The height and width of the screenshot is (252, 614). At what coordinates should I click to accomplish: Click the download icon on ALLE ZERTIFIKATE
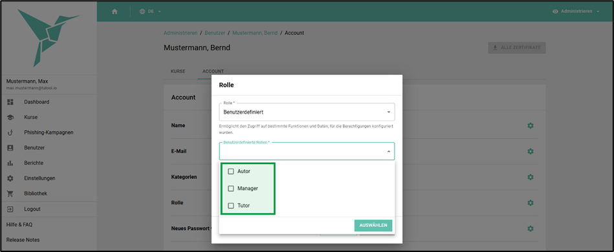[x=496, y=48]
